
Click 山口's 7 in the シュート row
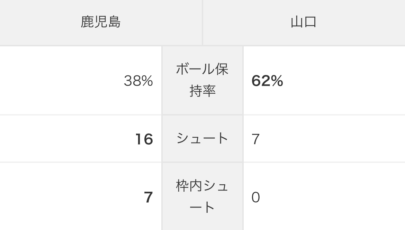click(256, 139)
